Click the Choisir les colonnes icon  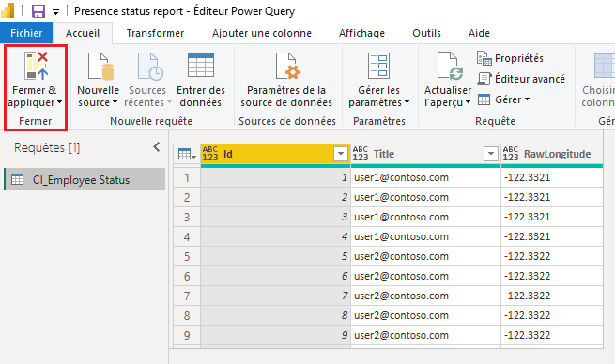[x=605, y=66]
